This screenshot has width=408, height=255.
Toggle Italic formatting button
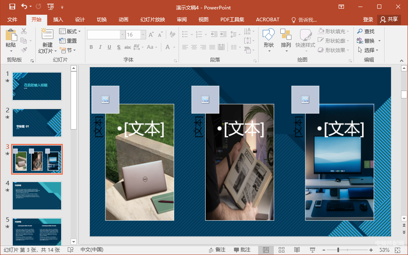(x=100, y=47)
